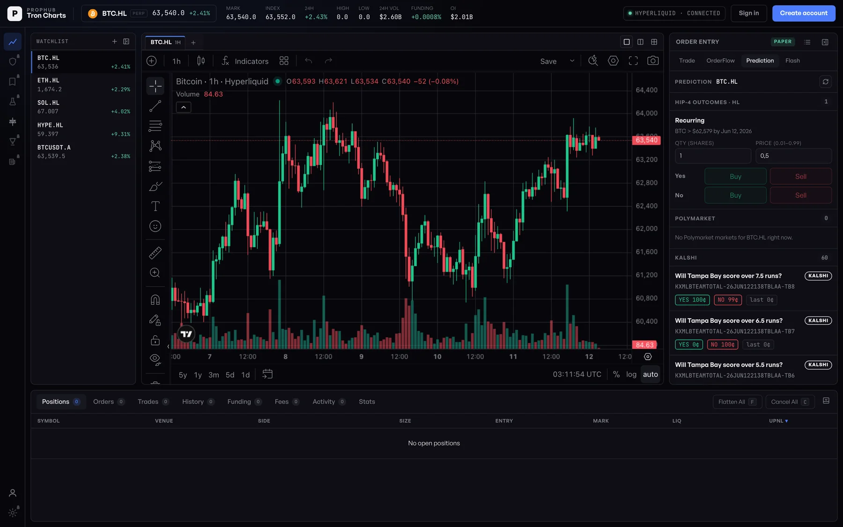Select HYPE.HL in the watchlist

pos(83,129)
